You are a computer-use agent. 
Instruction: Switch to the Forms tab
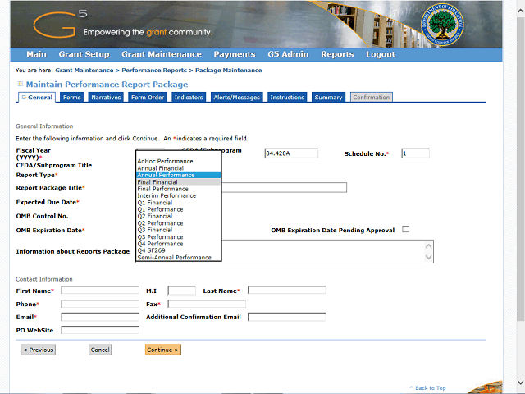[71, 97]
